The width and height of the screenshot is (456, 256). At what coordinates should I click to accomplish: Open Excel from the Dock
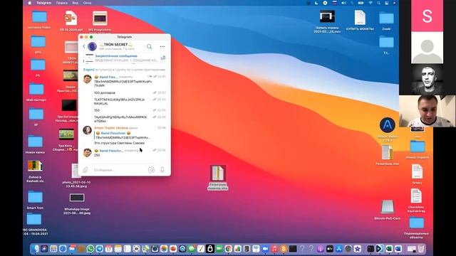tap(389, 249)
